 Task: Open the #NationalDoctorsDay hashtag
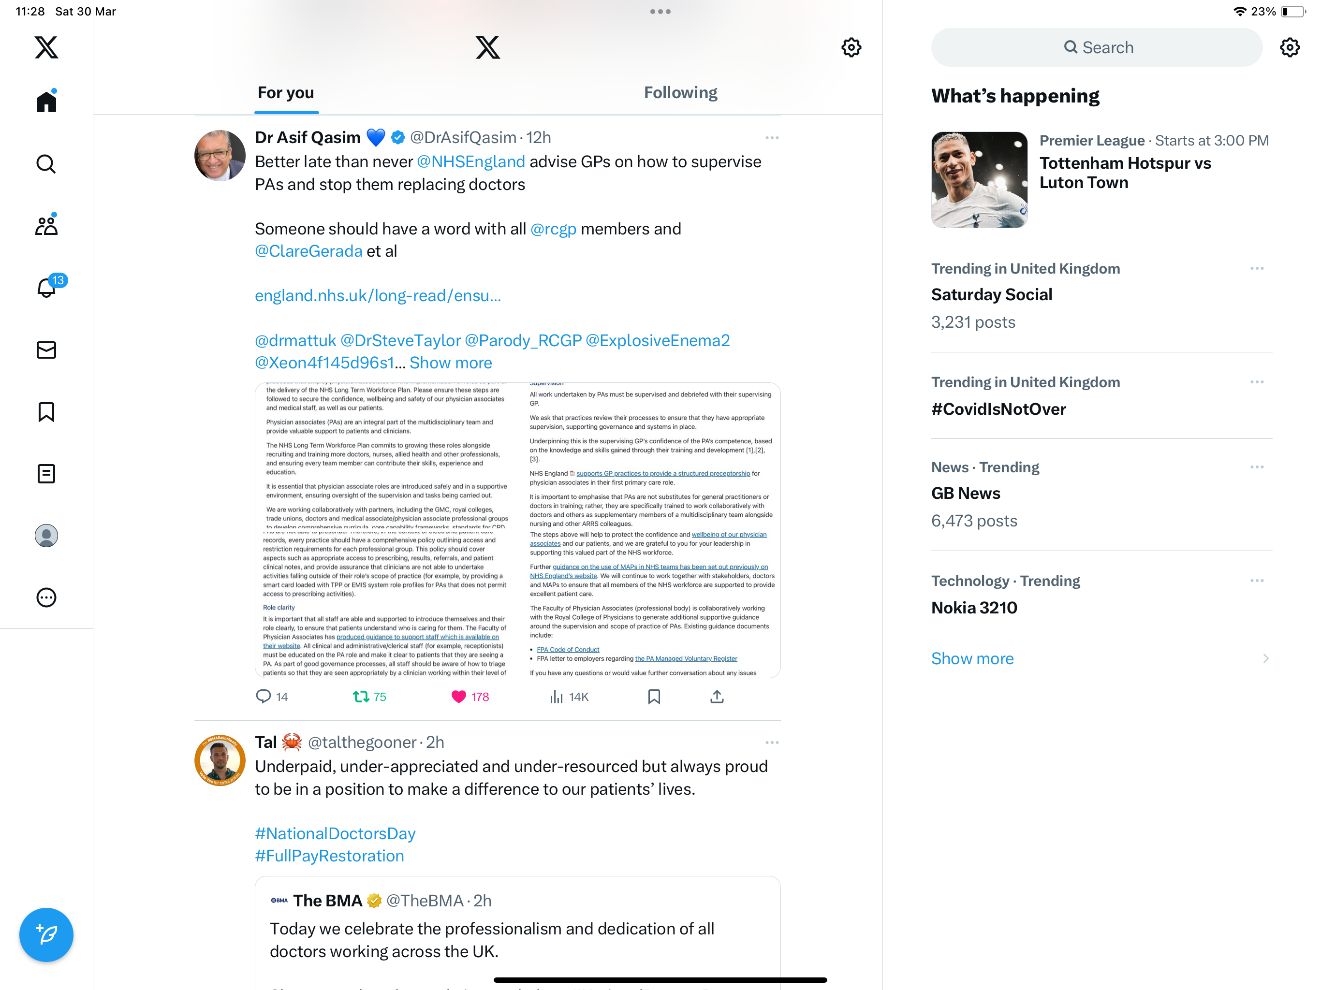[x=335, y=833]
